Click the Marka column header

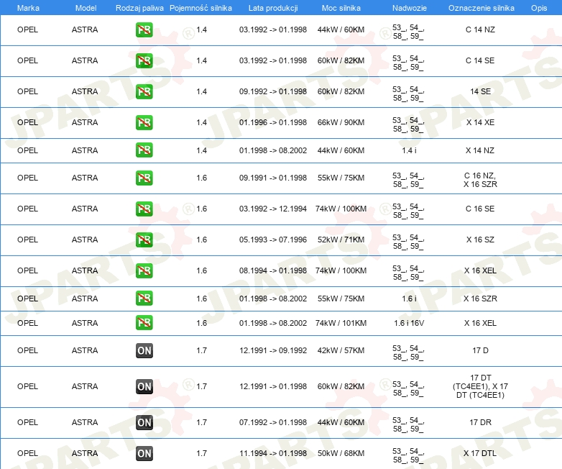(x=28, y=8)
